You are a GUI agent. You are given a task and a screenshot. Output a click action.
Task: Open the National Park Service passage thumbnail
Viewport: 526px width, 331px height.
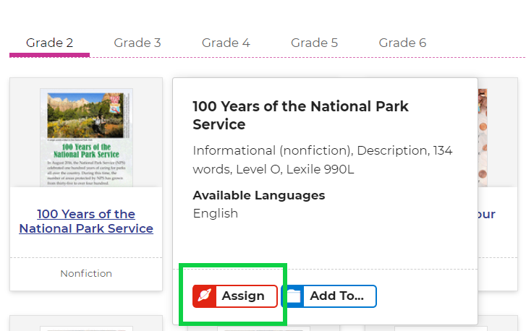coord(86,137)
